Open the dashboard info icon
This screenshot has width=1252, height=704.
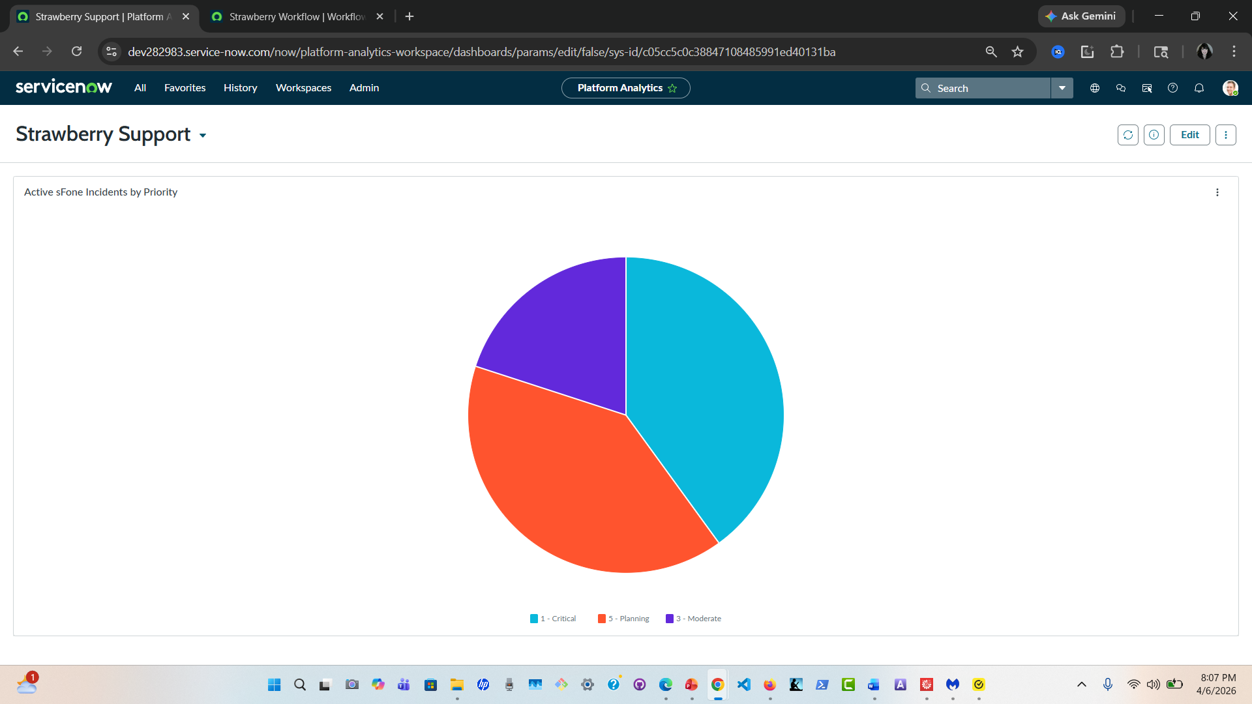[x=1154, y=135]
